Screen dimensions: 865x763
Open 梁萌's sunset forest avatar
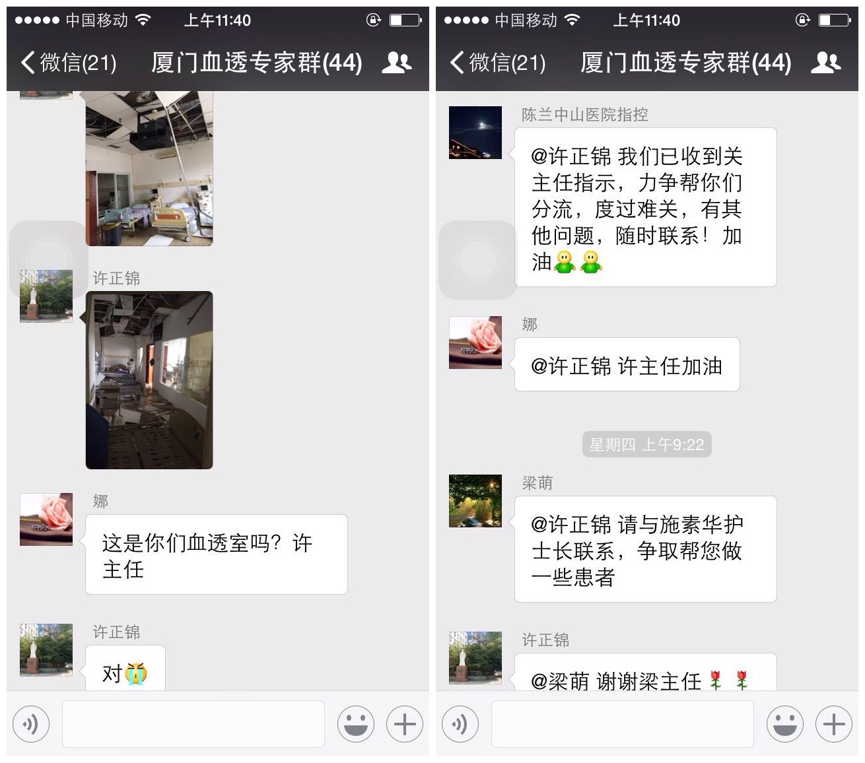[475, 501]
